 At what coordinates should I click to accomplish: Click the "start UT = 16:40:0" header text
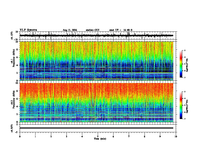pyautogui.click(x=121, y=30)
